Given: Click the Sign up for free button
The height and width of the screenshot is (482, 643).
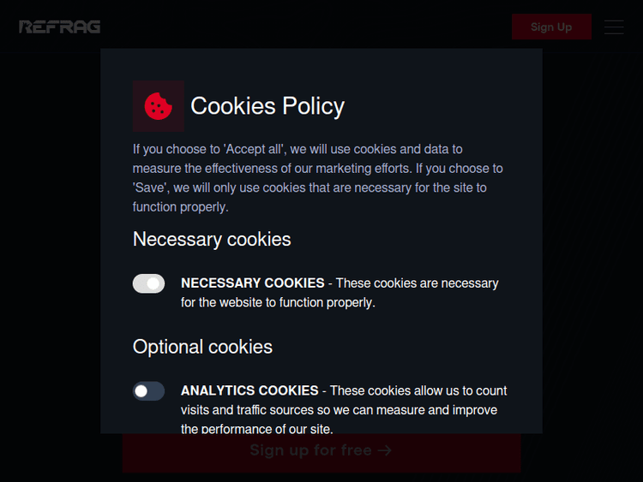Looking at the screenshot, I should point(321,451).
